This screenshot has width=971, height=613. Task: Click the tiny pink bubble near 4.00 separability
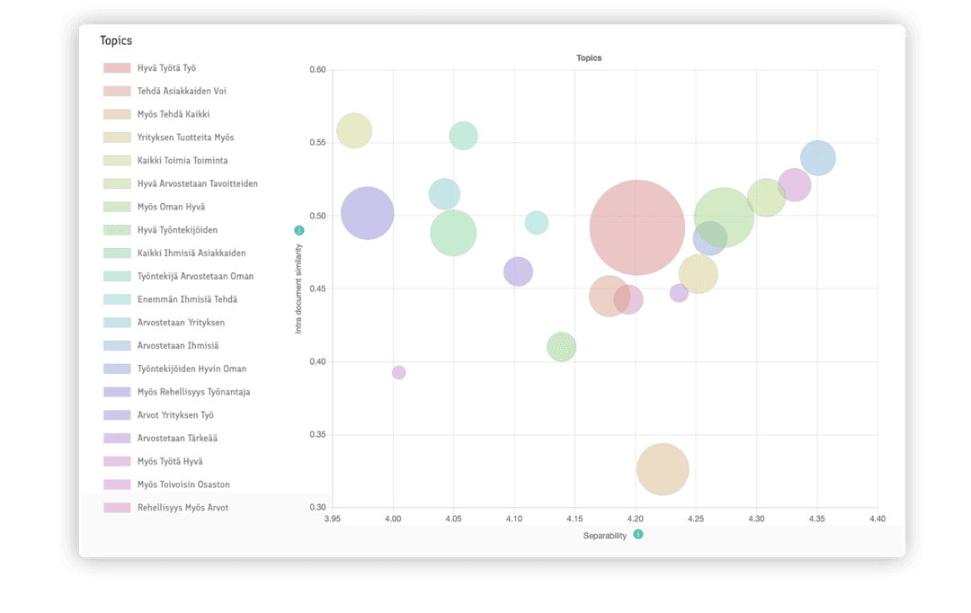(x=398, y=372)
